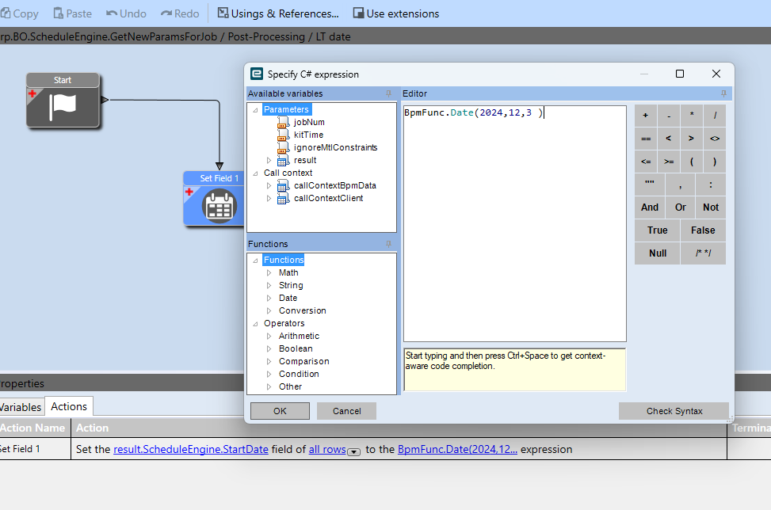This screenshot has width=771, height=510.
Task: Expand the String functions
Action: pyautogui.click(x=269, y=285)
